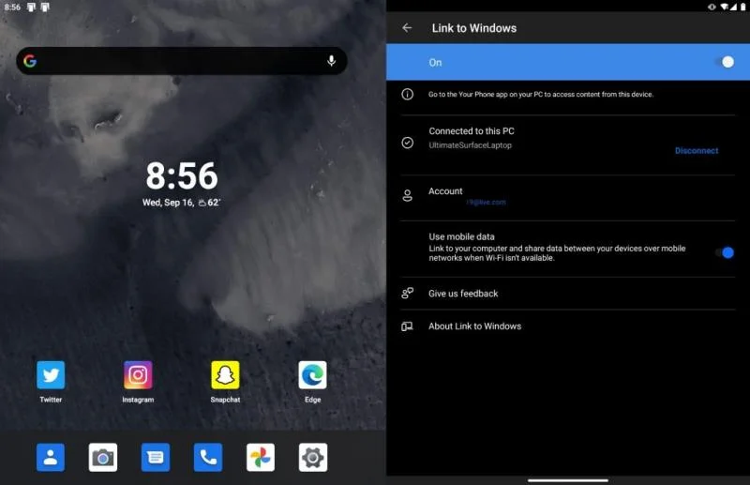Tap the status bar battery icon

coord(742,7)
